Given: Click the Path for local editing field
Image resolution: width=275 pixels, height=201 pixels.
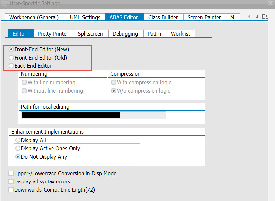Looking at the screenshot, I should tap(93, 115).
